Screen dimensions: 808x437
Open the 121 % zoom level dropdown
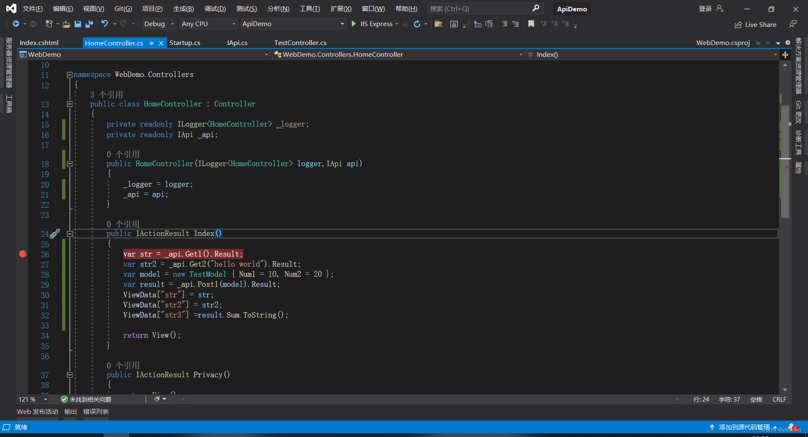[33, 399]
